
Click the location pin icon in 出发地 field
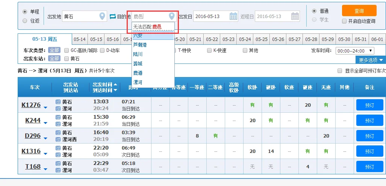(102, 17)
